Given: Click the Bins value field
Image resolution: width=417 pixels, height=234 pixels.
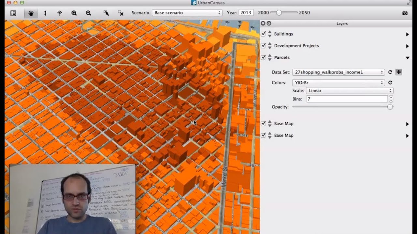Looking at the screenshot, I should coord(347,99).
